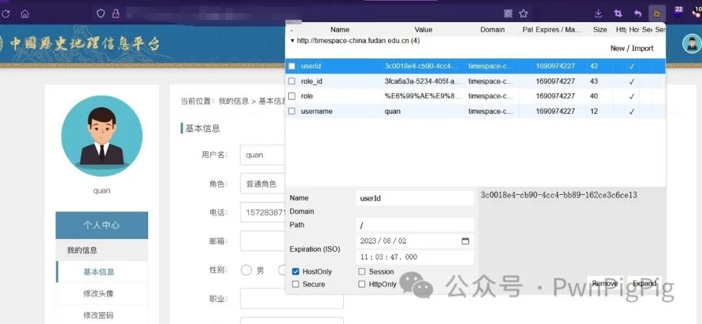Select the role cookie value %E6%99%AE%E9%8…
The image size is (702, 324).
[422, 96]
